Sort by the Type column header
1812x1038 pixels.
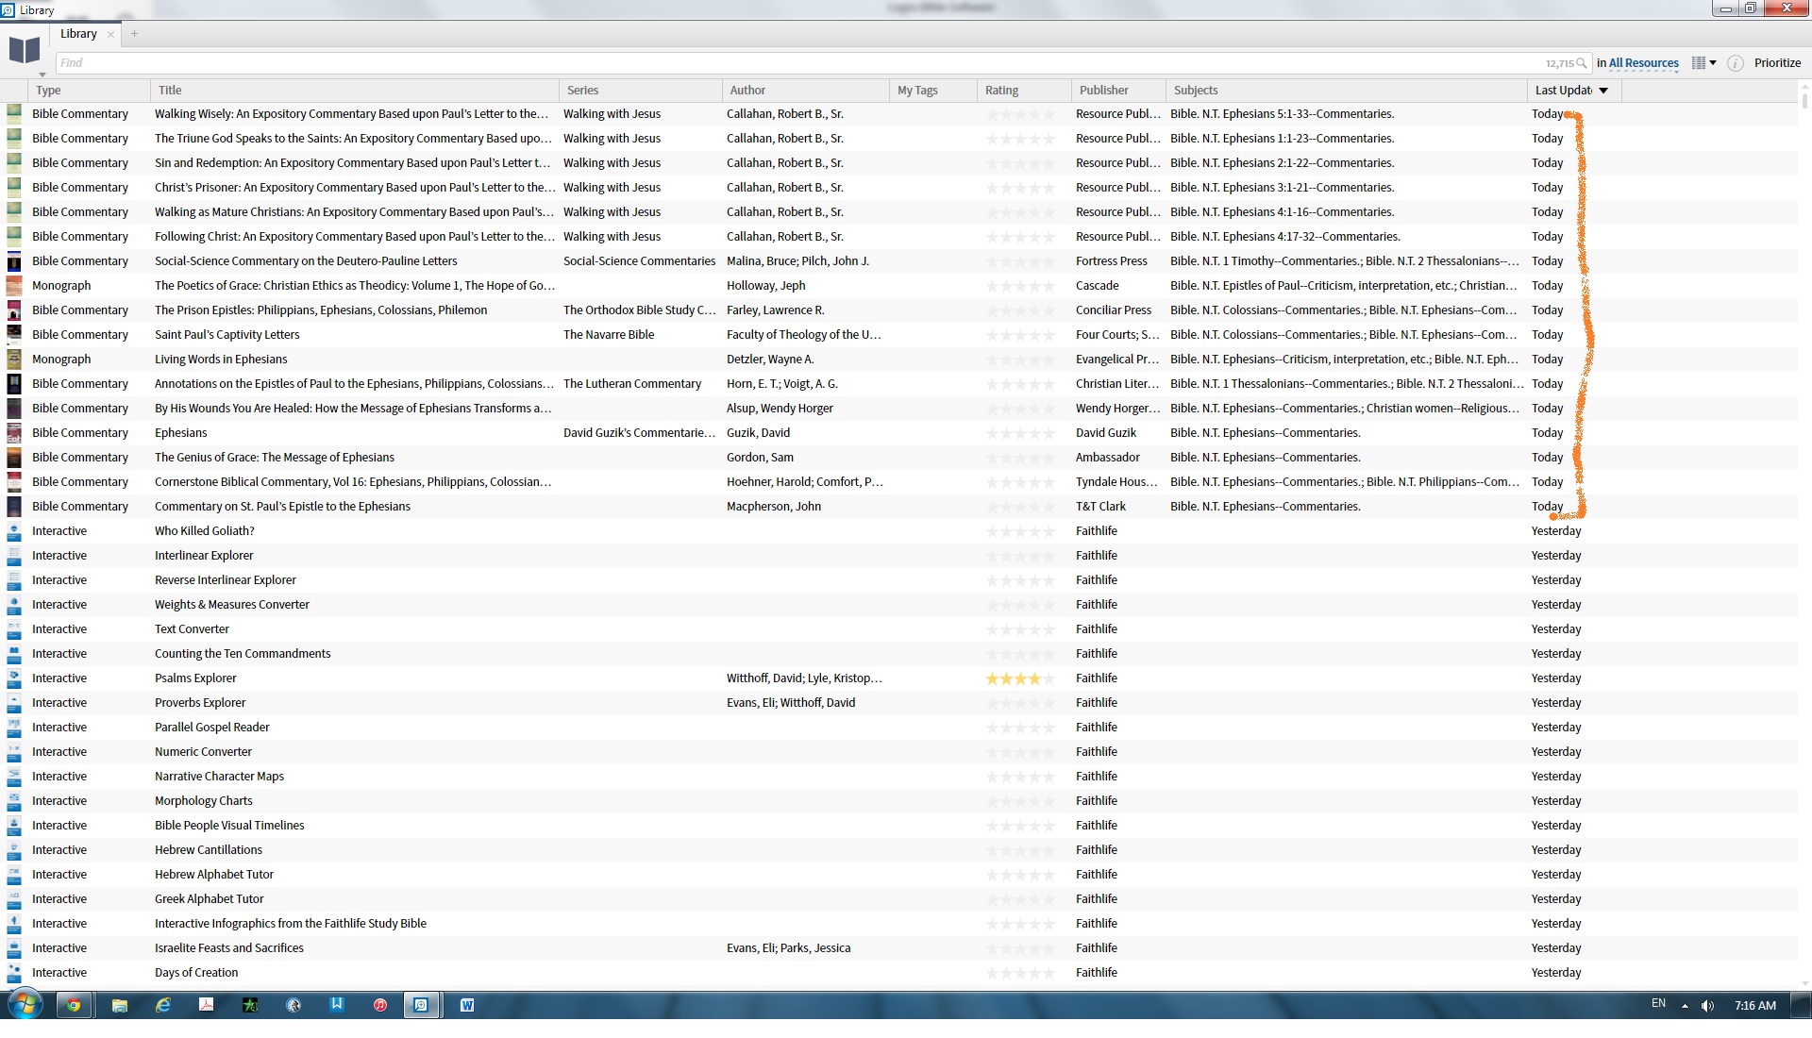[90, 91]
